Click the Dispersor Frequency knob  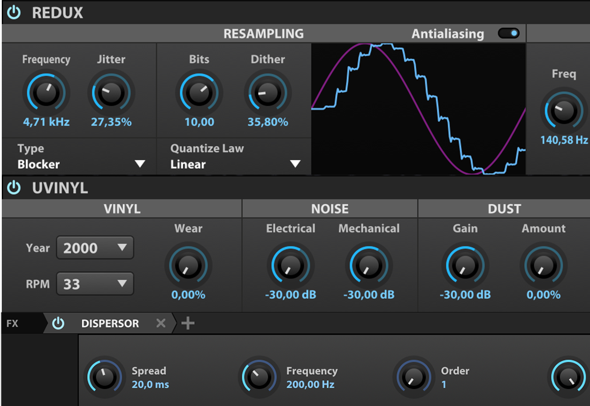pyautogui.click(x=259, y=377)
